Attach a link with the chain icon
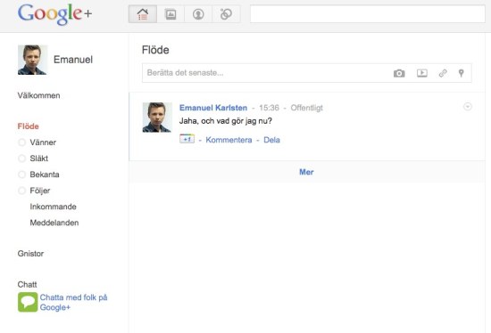Screen dimensions: 491x333 click(443, 73)
